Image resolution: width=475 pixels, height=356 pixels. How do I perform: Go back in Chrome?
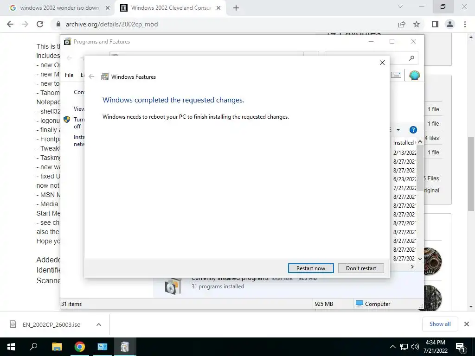point(10,24)
